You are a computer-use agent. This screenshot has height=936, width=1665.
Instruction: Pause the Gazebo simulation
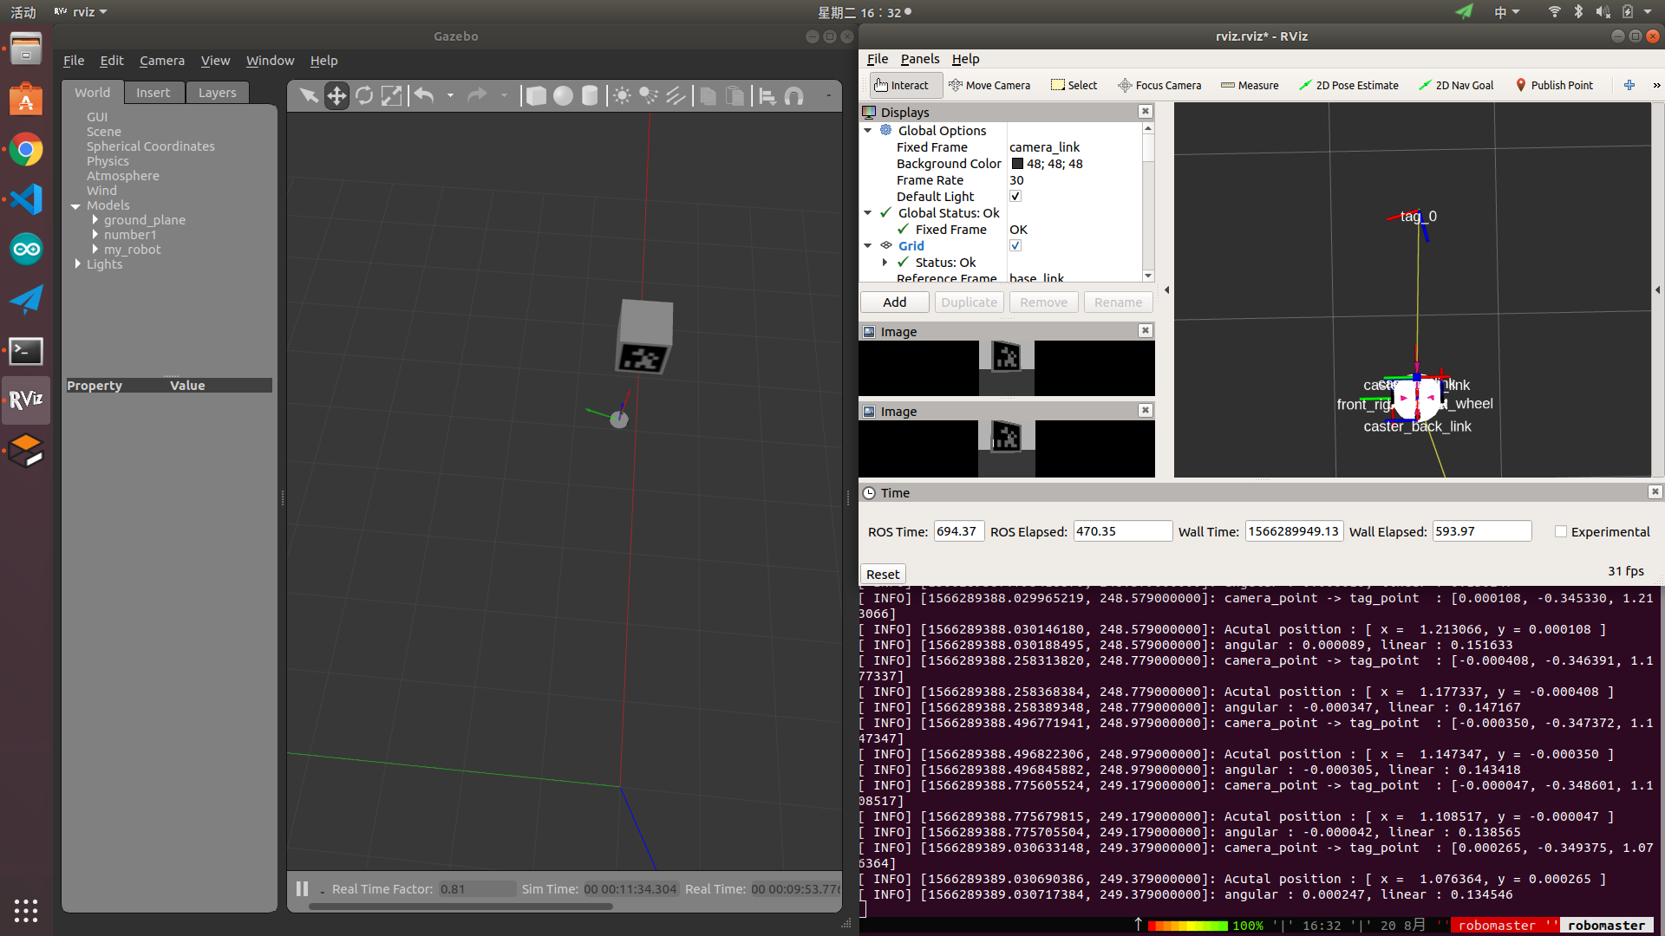[x=302, y=888]
